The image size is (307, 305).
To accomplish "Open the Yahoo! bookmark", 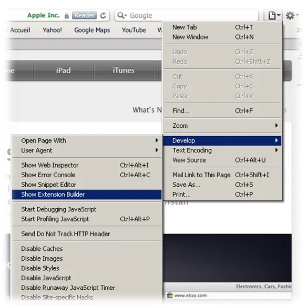I will 52,30.
